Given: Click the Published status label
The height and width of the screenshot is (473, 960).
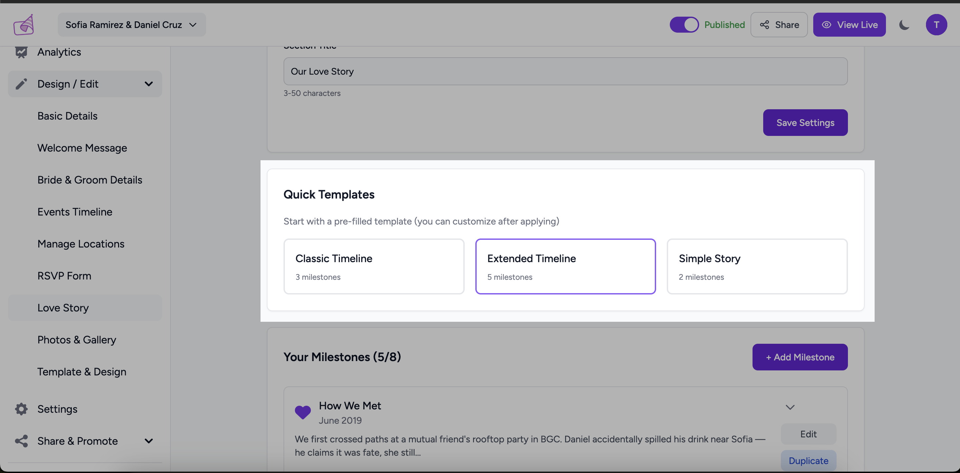Looking at the screenshot, I should point(724,25).
